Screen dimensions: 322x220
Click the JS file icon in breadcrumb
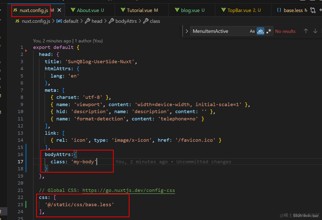pos(17,21)
